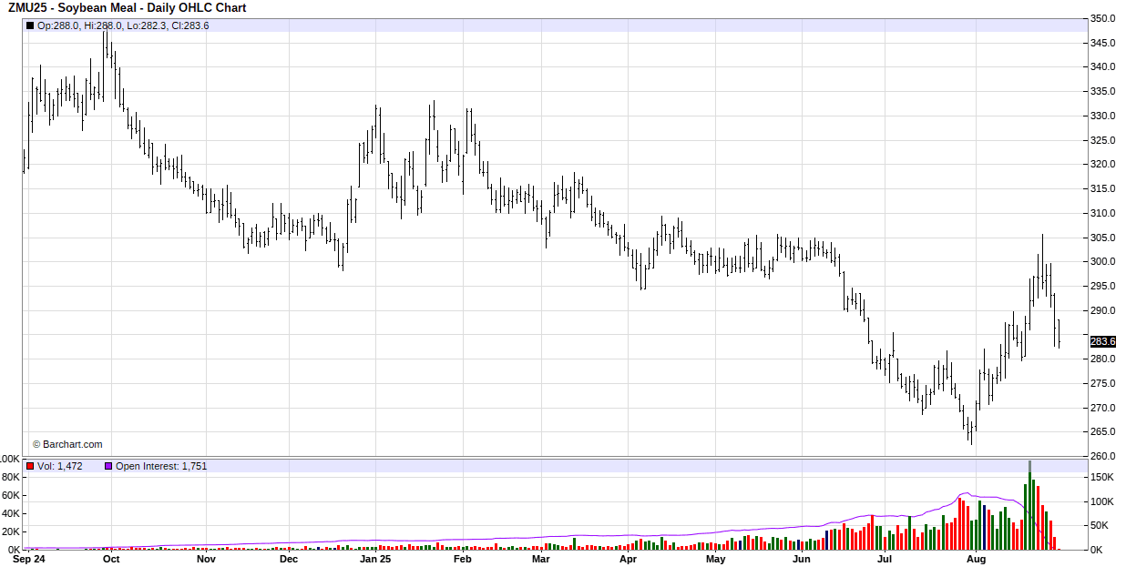Click the 300.0 price axis label
The width and height of the screenshot is (1126, 587).
click(1103, 261)
